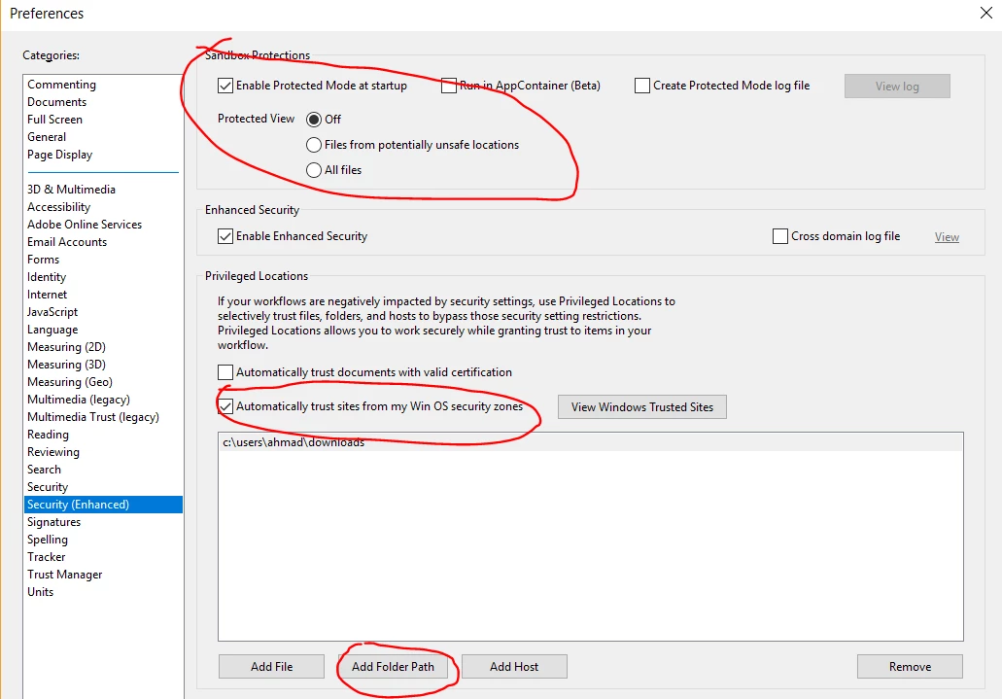Toggle Enable Protected Mode at startup
Screen dimensions: 1002x699
point(225,86)
